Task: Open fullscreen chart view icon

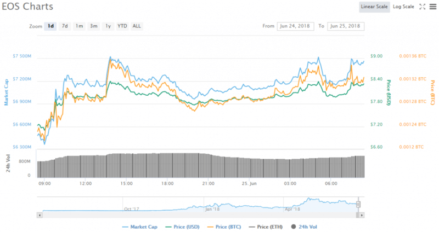Action: click(422, 7)
